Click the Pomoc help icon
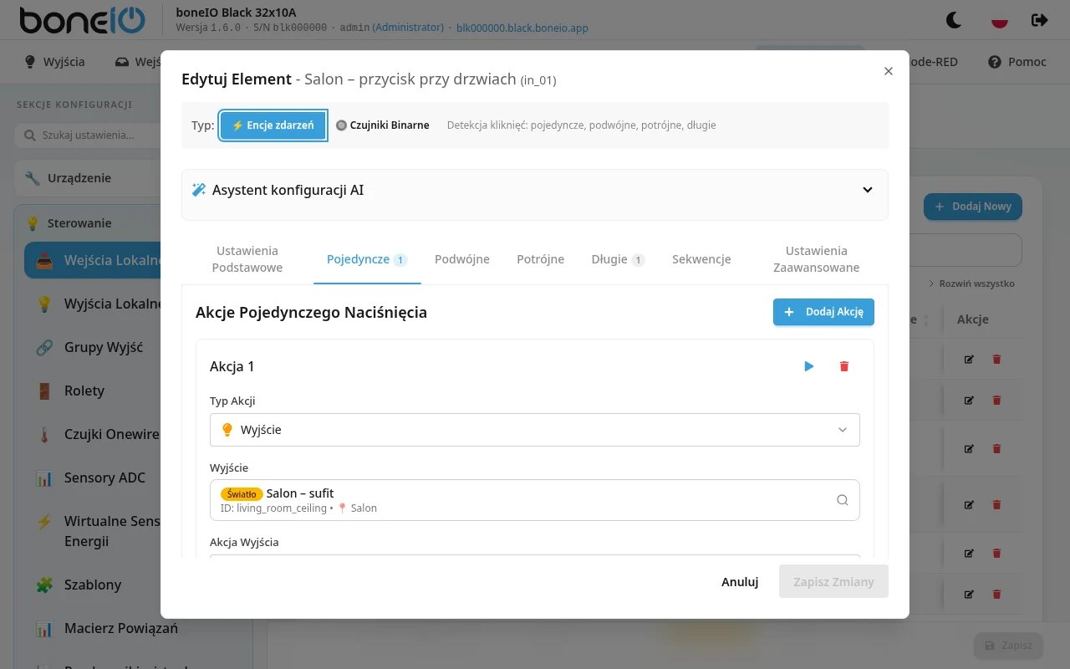This screenshot has height=669, width=1070. point(995,62)
